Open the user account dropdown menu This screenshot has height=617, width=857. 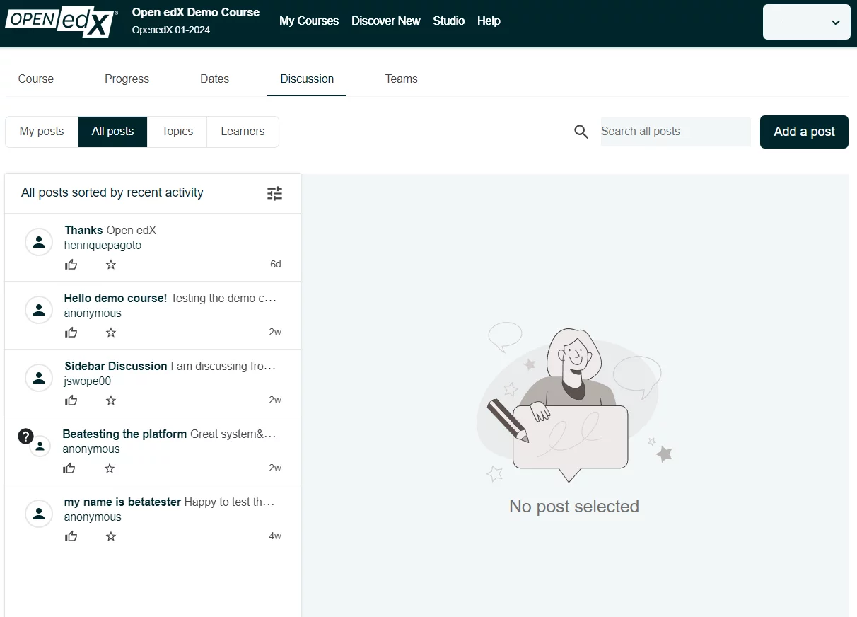[x=807, y=22]
